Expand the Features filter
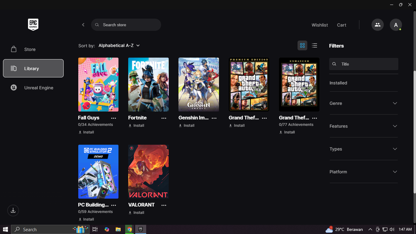The width and height of the screenshot is (416, 234). (x=364, y=126)
